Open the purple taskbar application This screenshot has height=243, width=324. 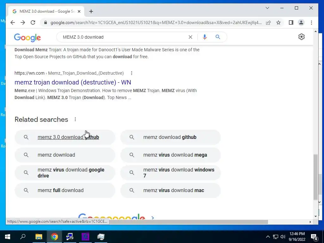(85, 237)
